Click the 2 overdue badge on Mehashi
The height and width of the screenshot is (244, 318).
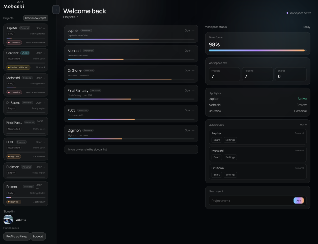[x=14, y=92]
